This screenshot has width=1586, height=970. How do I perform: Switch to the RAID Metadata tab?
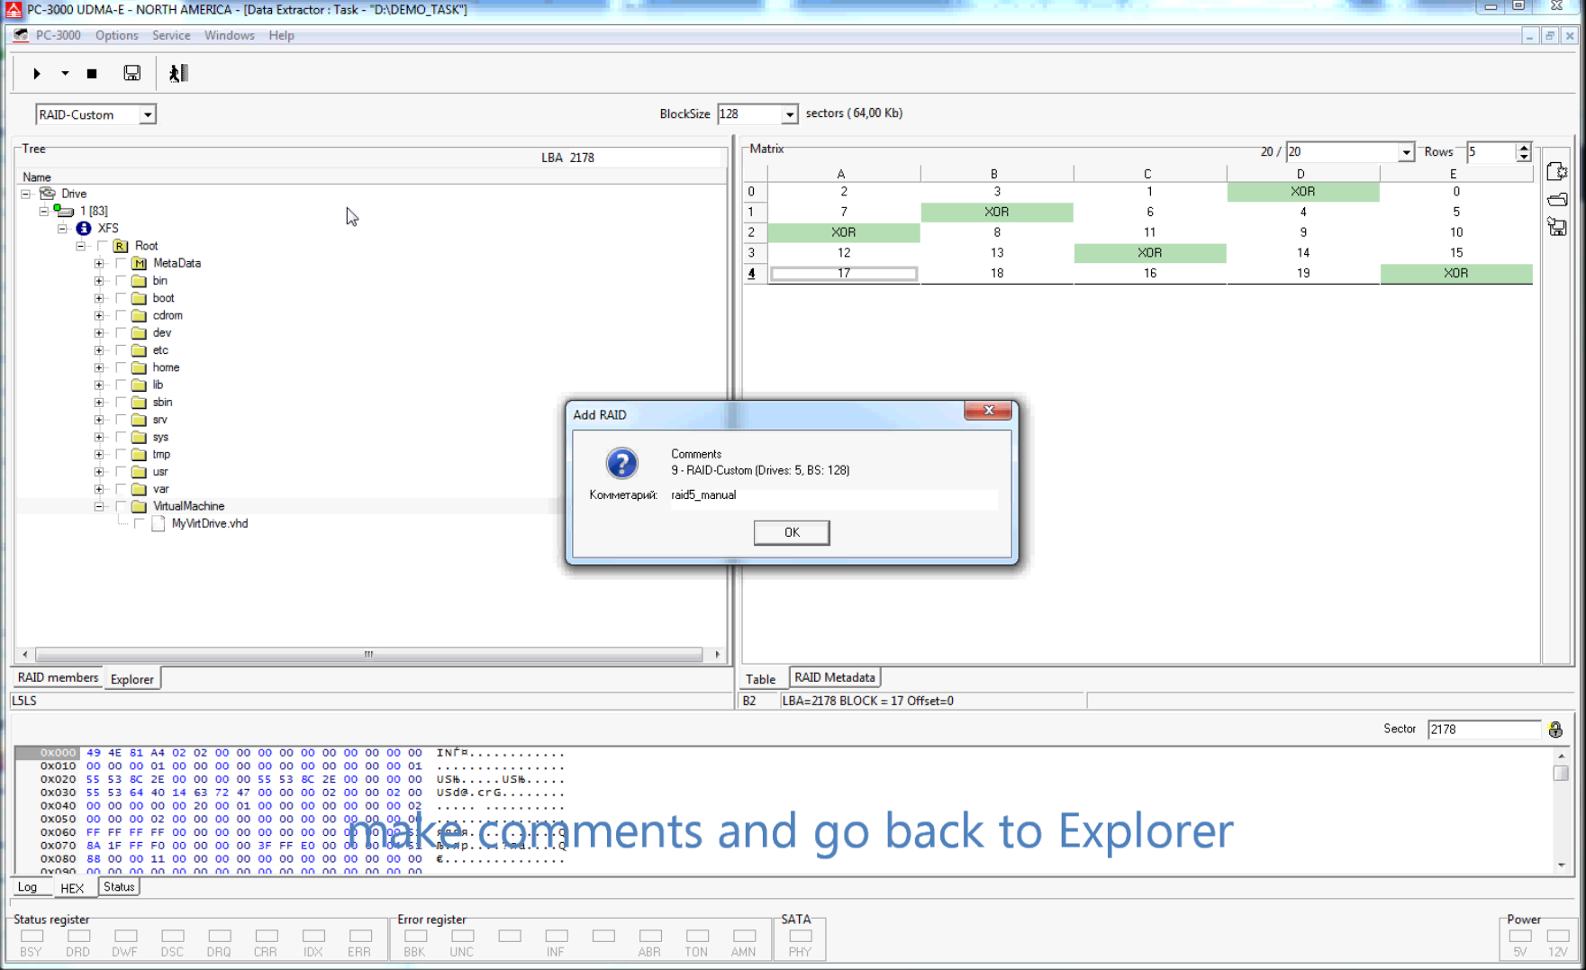point(835,677)
